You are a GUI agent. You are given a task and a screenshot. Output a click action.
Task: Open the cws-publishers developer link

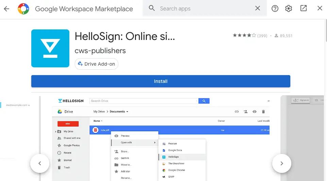coord(100,51)
